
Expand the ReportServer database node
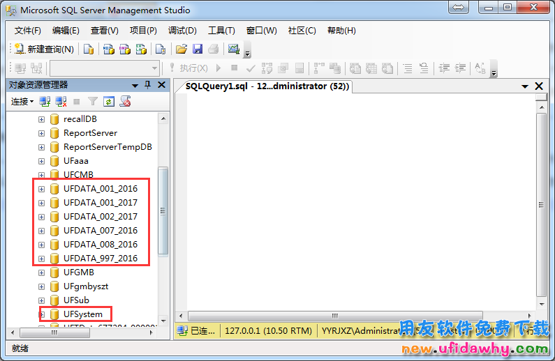[x=41, y=133]
